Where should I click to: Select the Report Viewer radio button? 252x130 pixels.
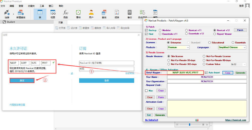coord(215,34)
